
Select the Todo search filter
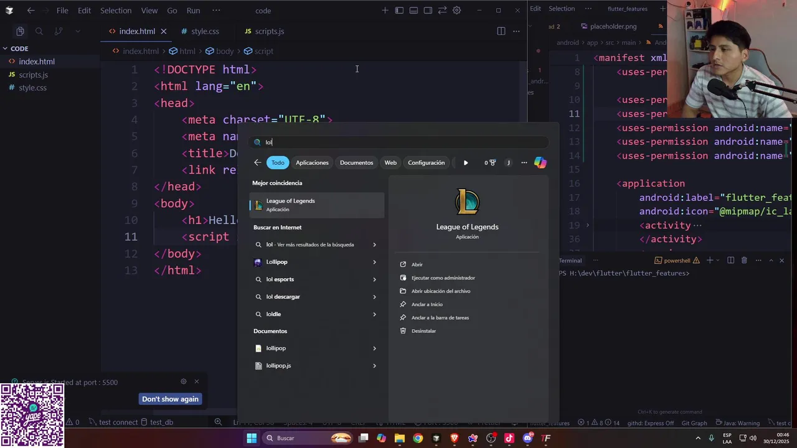pyautogui.click(x=278, y=162)
